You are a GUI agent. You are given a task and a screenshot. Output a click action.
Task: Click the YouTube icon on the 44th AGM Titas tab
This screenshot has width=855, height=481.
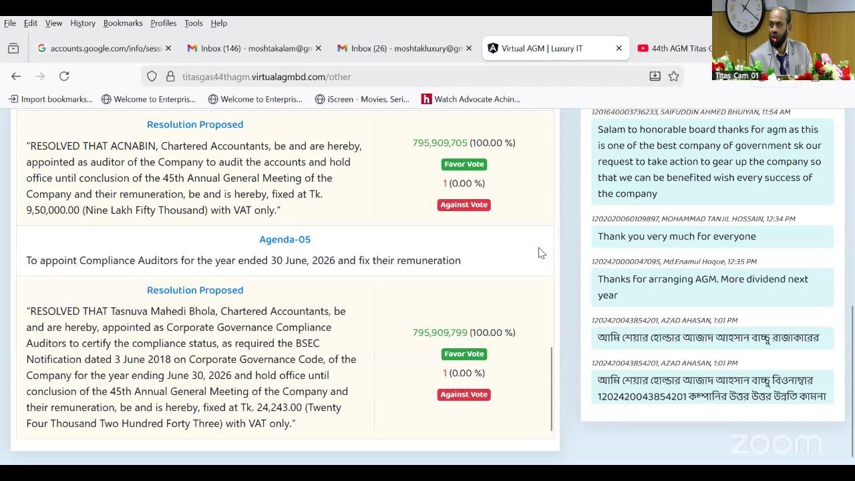(643, 48)
